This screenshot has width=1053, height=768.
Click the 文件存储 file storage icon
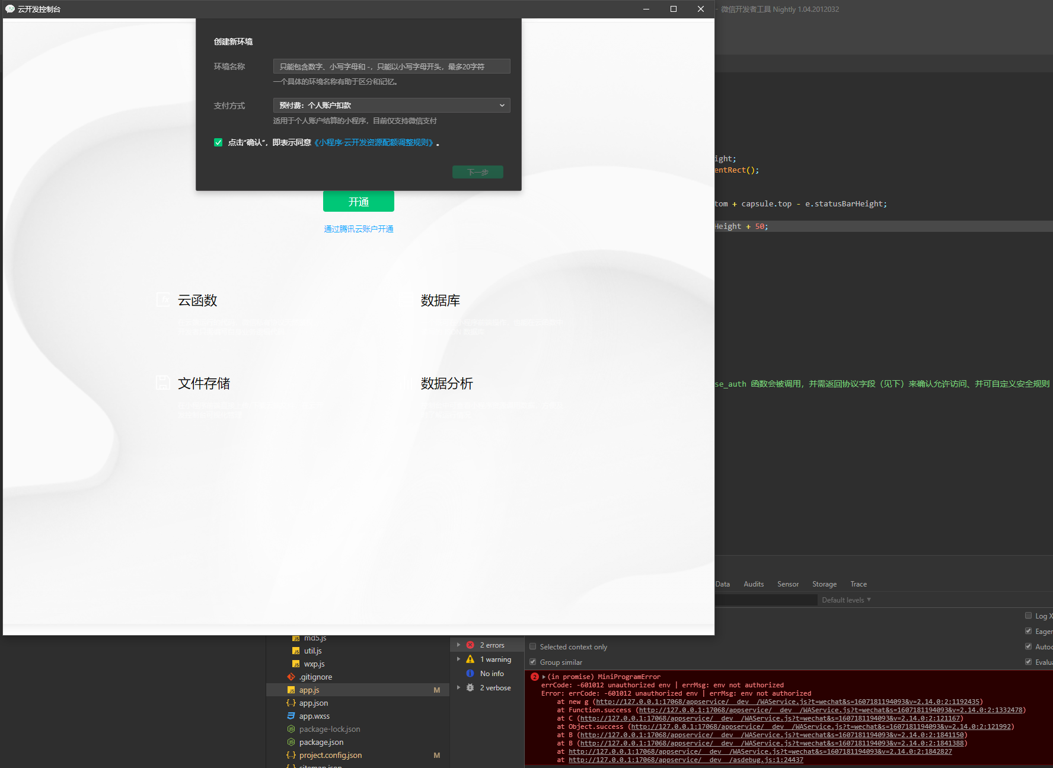(x=163, y=383)
